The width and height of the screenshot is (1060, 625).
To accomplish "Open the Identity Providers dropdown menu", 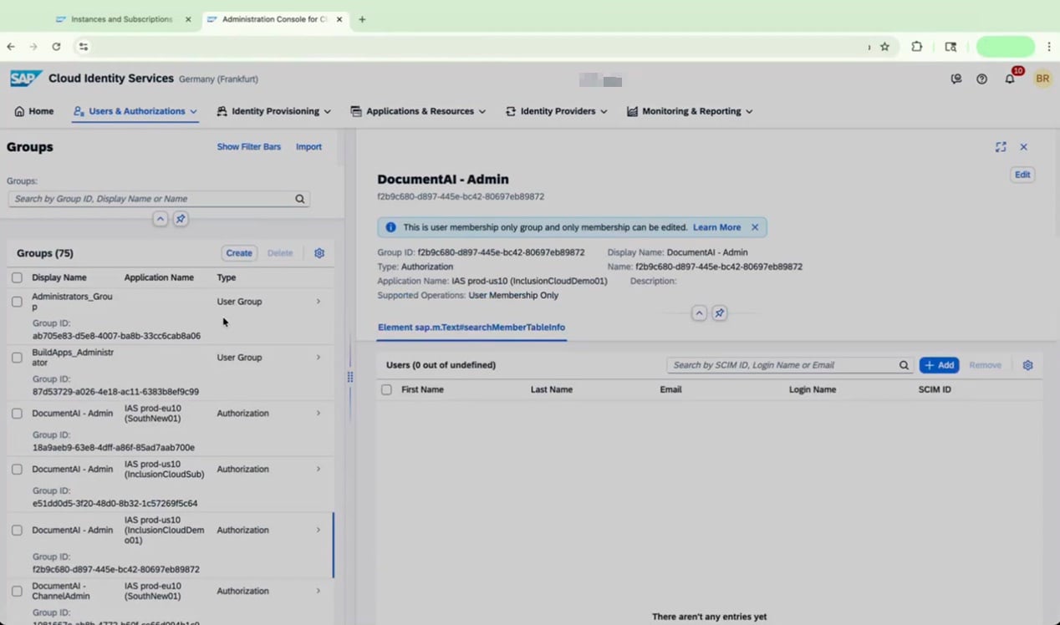I will [557, 111].
